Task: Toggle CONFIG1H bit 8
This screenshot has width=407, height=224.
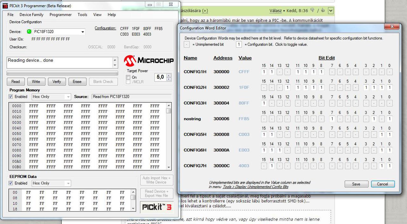Action: point(321,72)
